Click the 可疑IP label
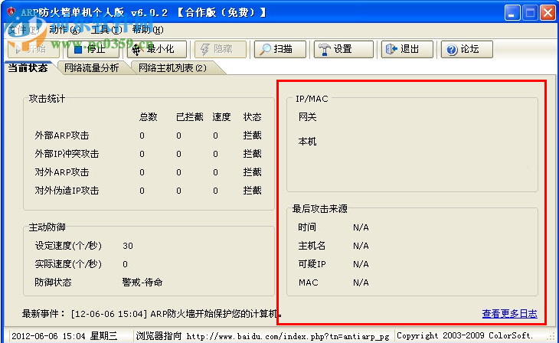The image size is (559, 343). pos(312,264)
